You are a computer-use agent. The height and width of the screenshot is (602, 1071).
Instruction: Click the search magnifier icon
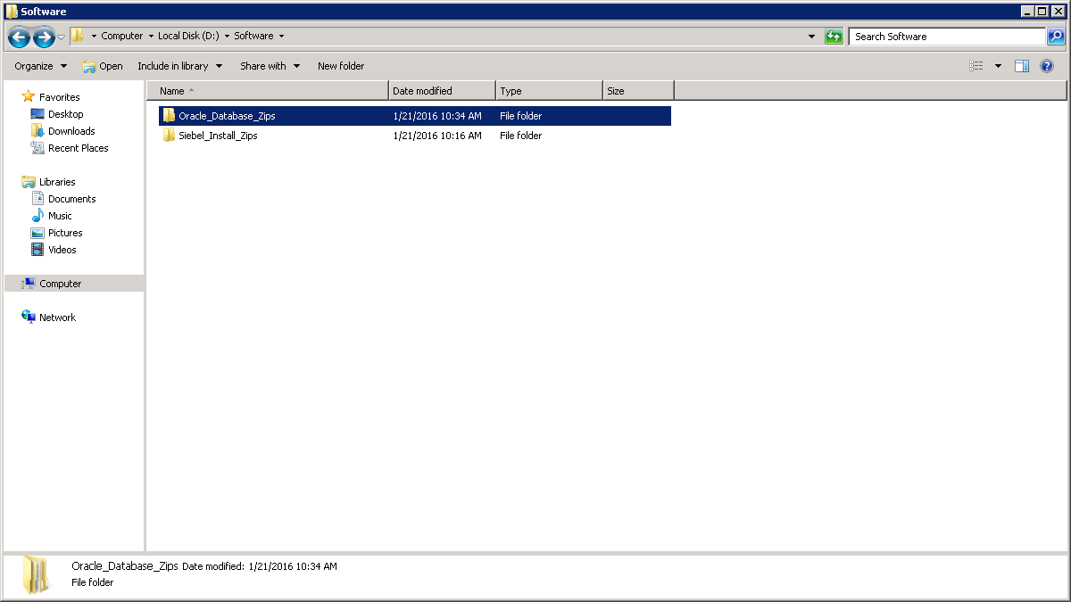click(x=1056, y=37)
